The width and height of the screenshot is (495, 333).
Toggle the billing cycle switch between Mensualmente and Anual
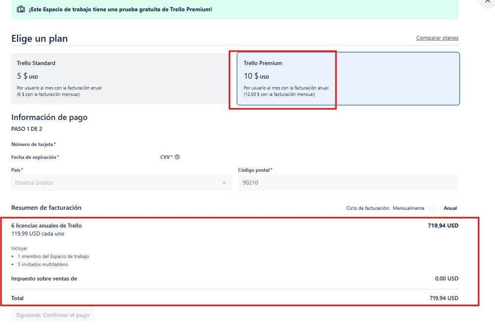(x=434, y=208)
